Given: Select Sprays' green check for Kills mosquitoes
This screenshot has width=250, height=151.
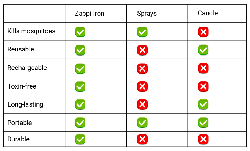Looking at the screenshot, I should point(142,32).
